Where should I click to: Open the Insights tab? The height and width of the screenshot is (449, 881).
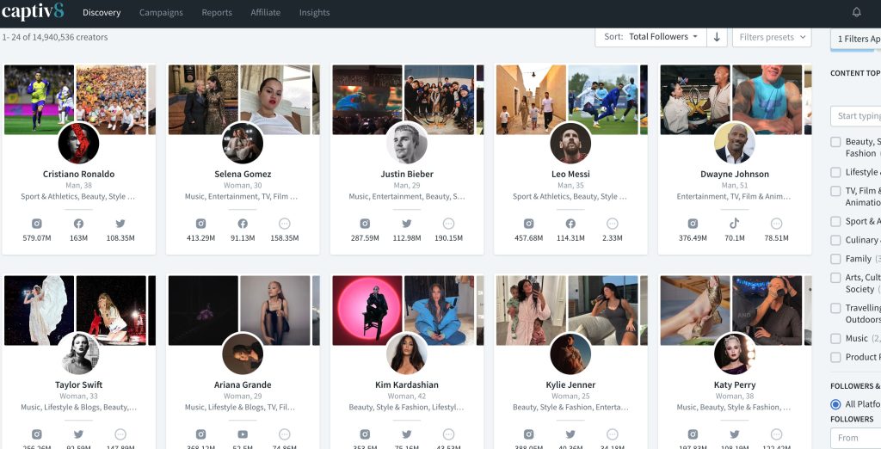pos(315,12)
